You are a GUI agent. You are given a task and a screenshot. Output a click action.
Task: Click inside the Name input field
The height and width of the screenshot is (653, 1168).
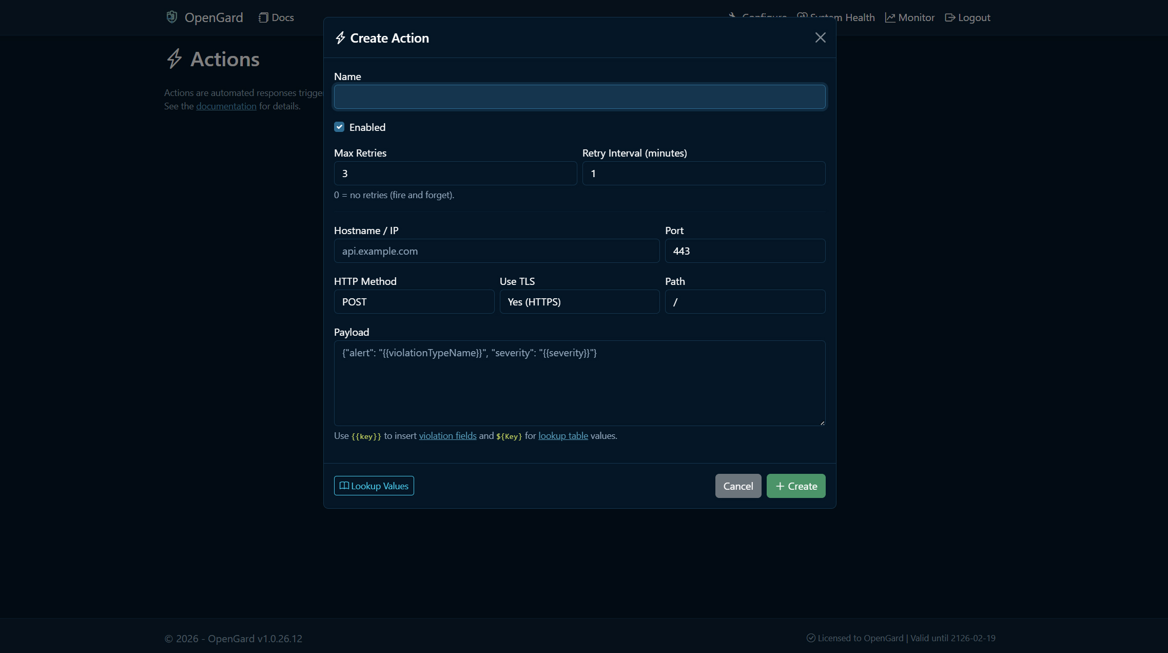click(x=579, y=97)
